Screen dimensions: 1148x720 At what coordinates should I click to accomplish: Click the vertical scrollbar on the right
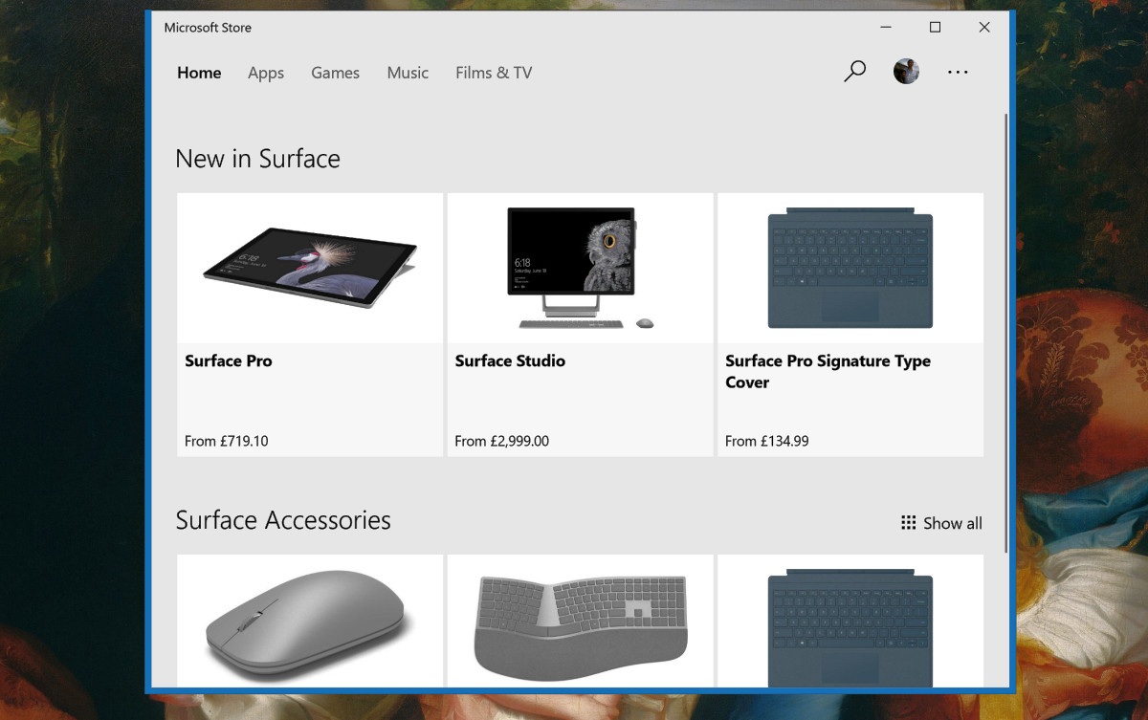pyautogui.click(x=1005, y=335)
